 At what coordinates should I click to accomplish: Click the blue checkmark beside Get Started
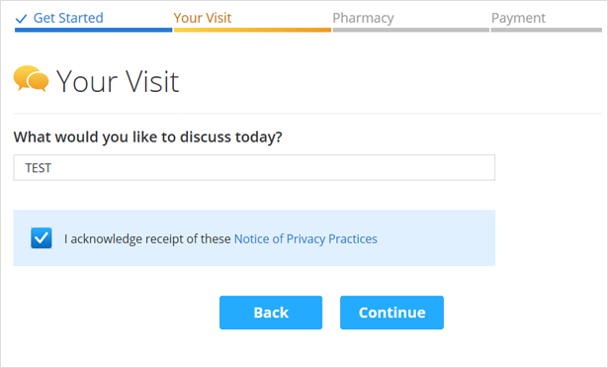21,19
